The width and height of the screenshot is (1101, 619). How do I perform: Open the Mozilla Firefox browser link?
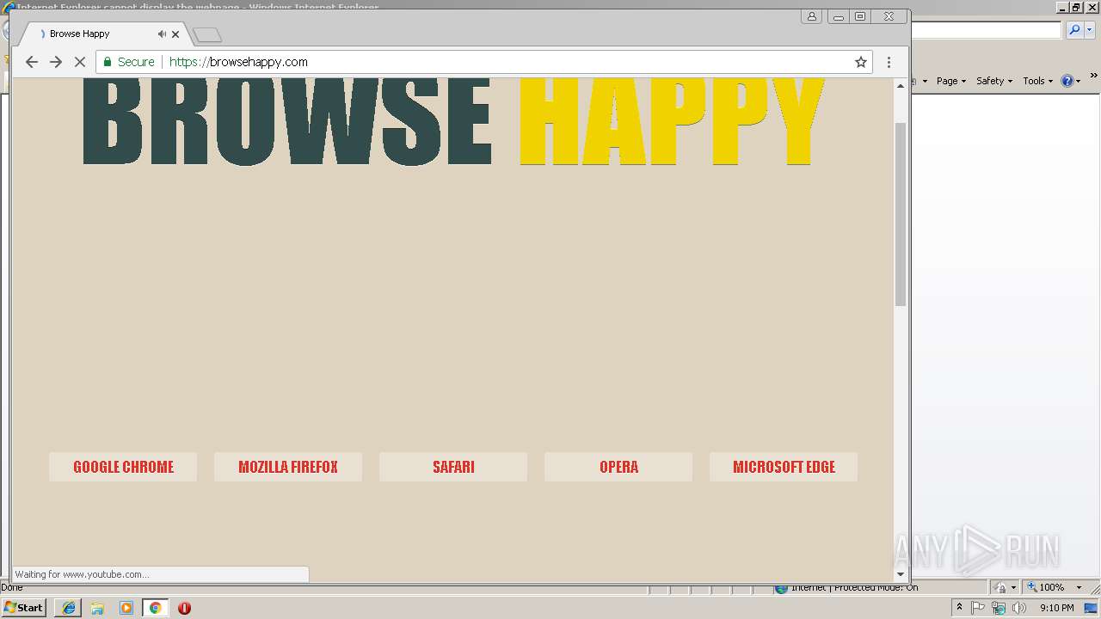click(x=288, y=467)
